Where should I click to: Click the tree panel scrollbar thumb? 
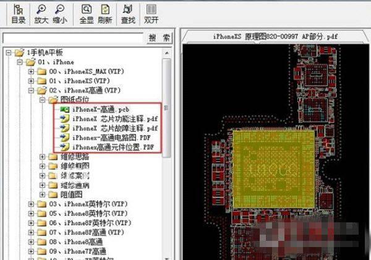(x=166, y=108)
